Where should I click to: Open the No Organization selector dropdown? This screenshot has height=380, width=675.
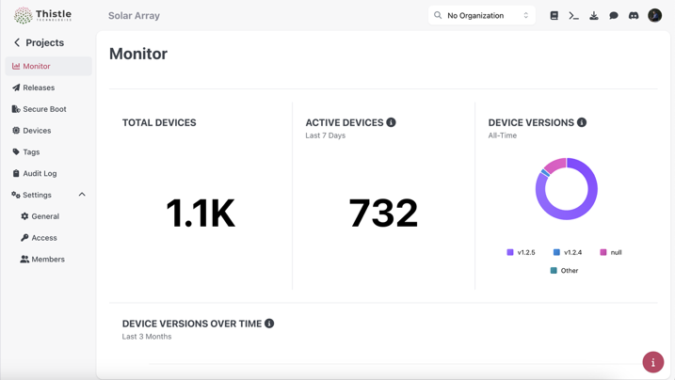pyautogui.click(x=481, y=16)
